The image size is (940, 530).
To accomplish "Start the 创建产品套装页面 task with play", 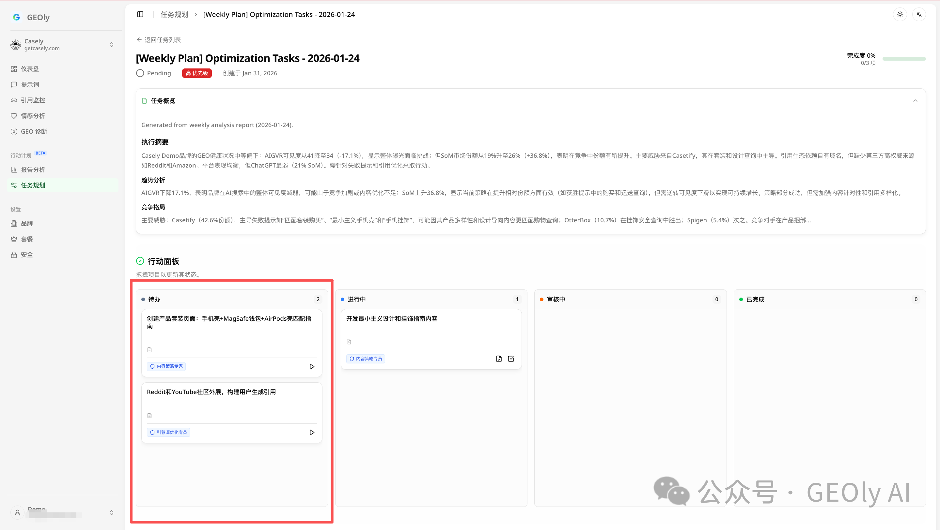I will (x=312, y=366).
